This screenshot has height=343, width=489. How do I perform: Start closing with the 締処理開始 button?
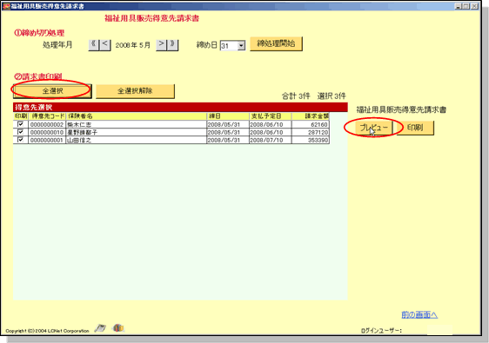coord(276,43)
